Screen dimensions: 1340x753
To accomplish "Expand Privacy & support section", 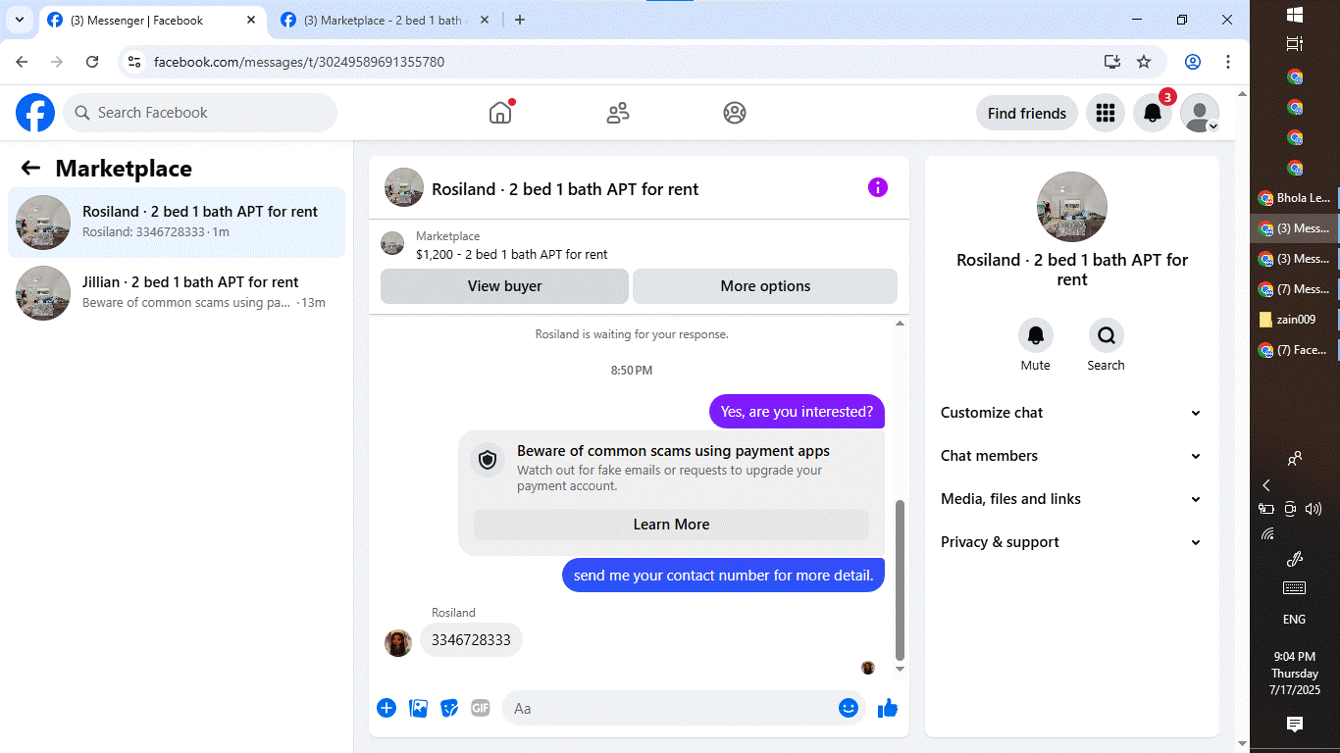I will coord(1071,542).
